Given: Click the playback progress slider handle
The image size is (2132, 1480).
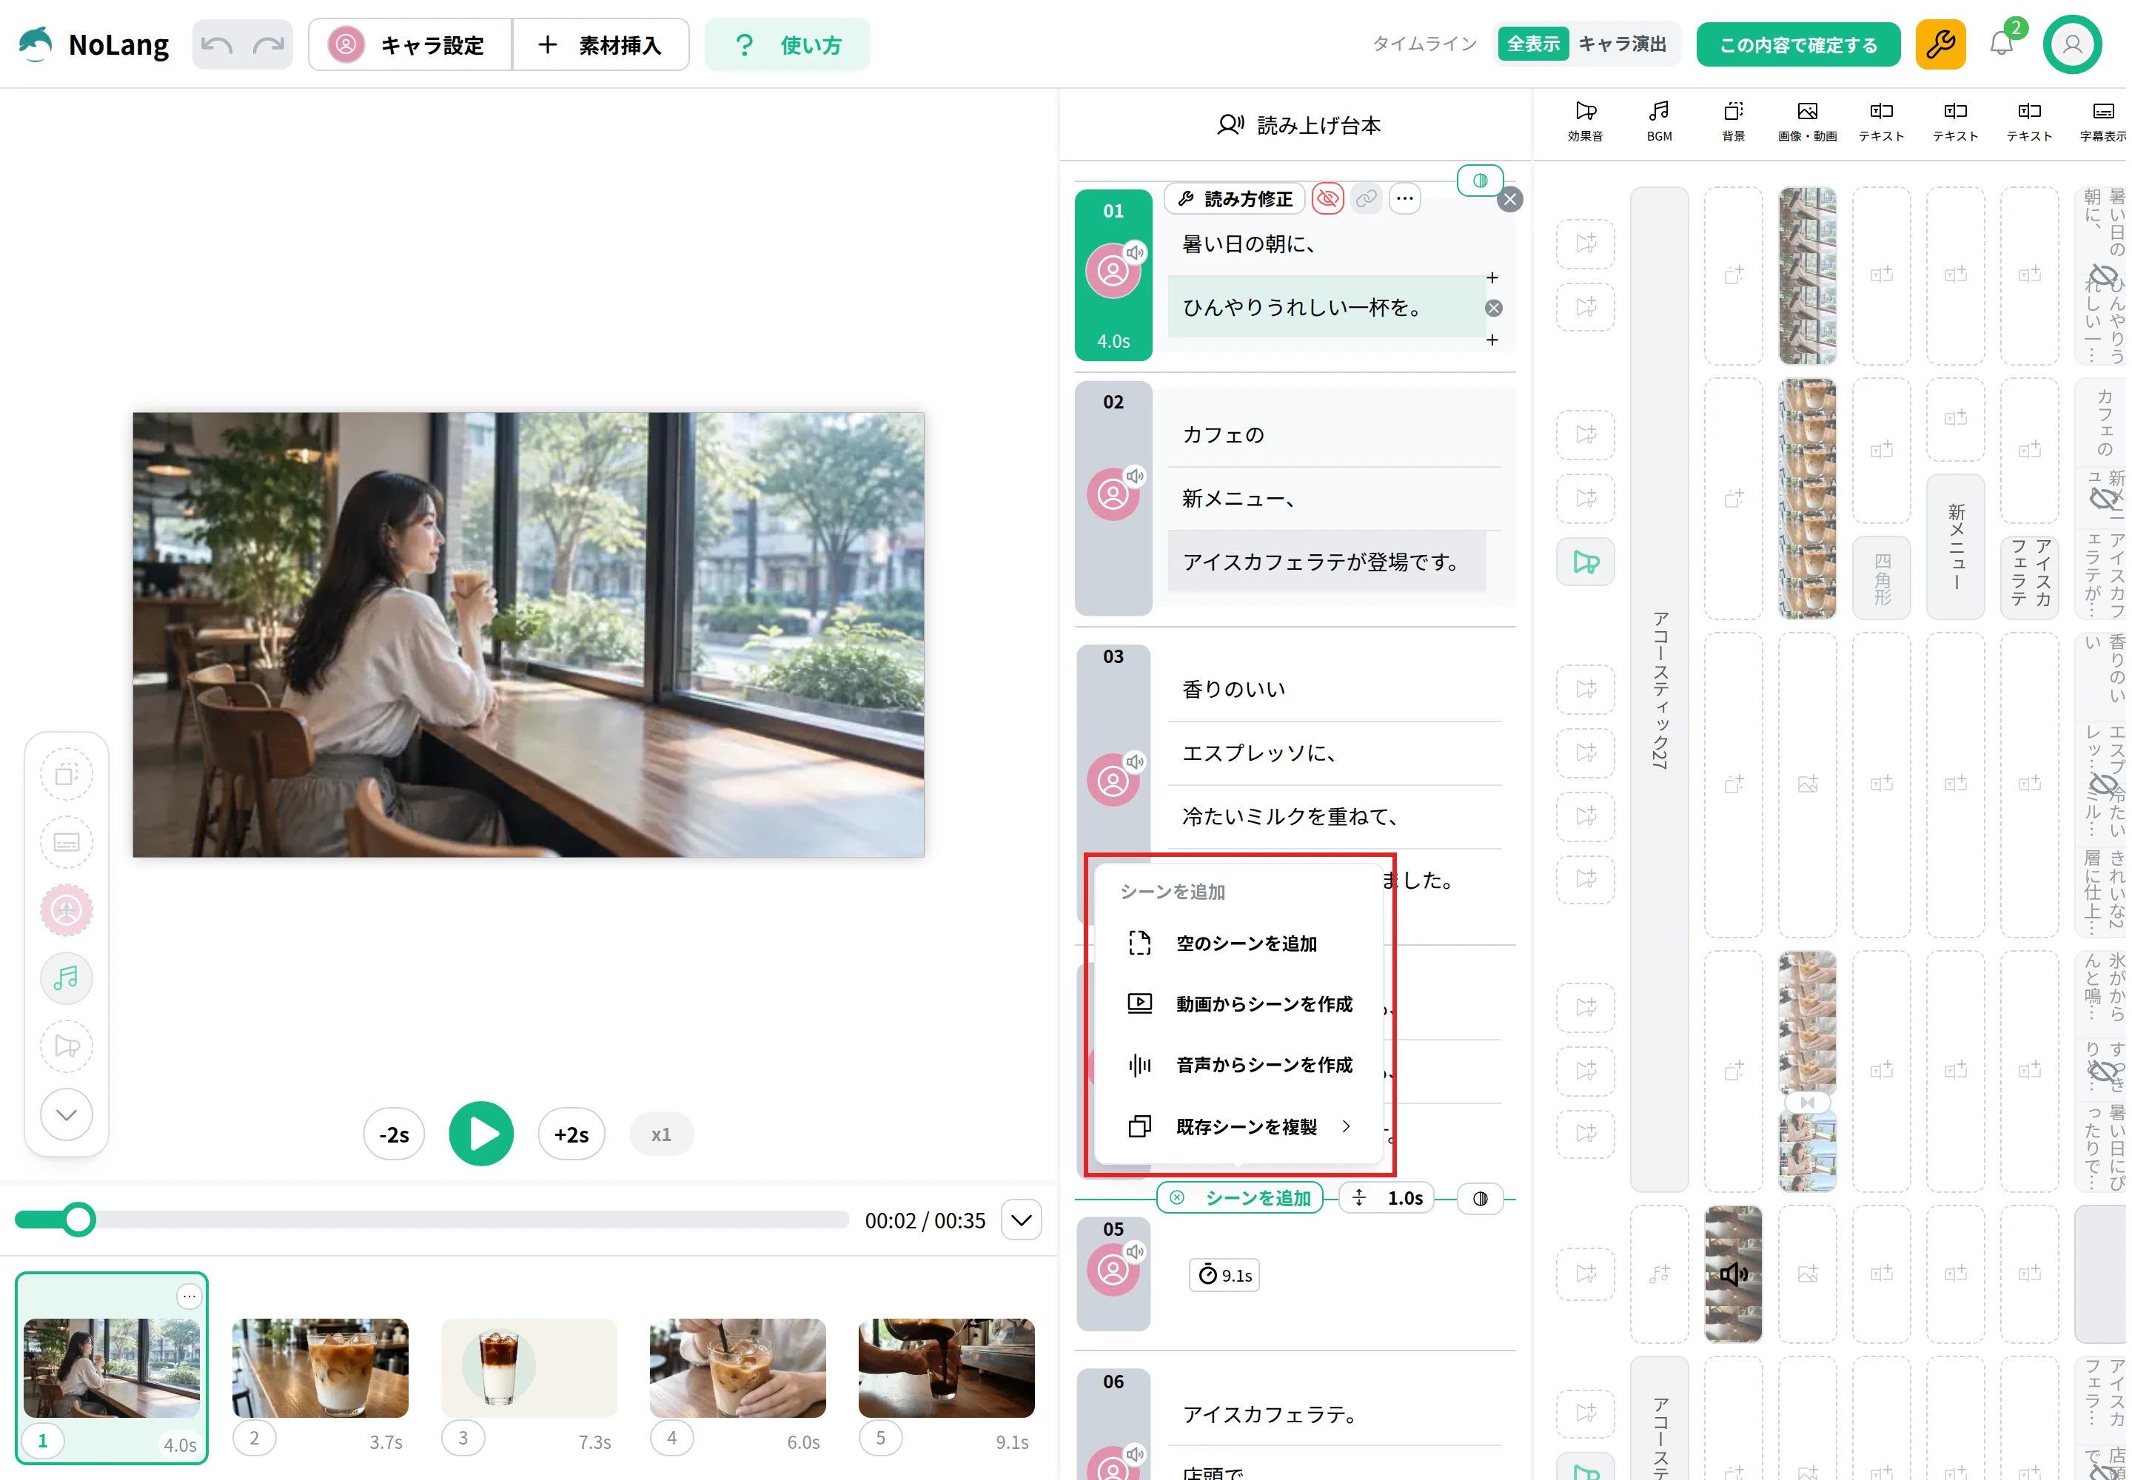Looking at the screenshot, I should click(x=79, y=1220).
